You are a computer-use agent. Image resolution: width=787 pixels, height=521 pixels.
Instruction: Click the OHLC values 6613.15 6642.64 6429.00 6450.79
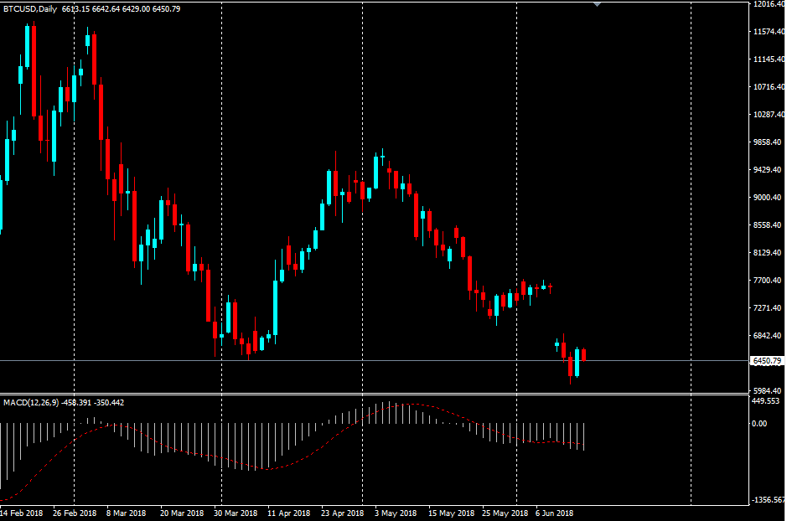point(121,9)
